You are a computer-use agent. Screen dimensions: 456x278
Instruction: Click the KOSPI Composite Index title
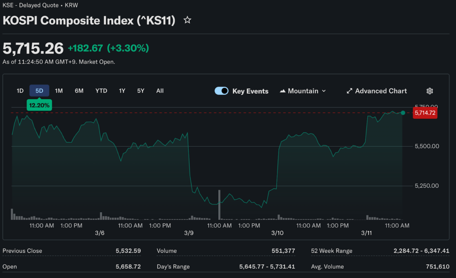pyautogui.click(x=89, y=20)
